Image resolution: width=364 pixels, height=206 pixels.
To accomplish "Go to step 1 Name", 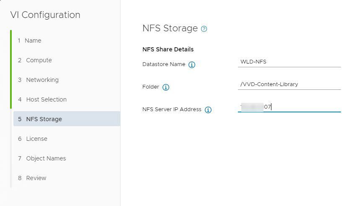I will [33, 41].
